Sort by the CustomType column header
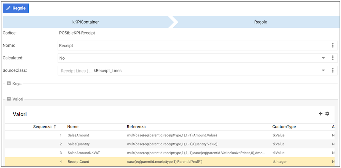Viewport: 341px width, 168px height. click(x=284, y=127)
